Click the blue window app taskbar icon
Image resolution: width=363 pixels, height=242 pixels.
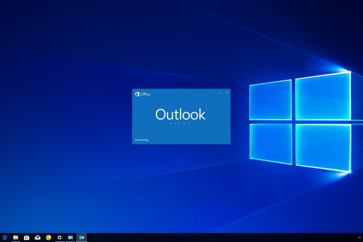70,238
